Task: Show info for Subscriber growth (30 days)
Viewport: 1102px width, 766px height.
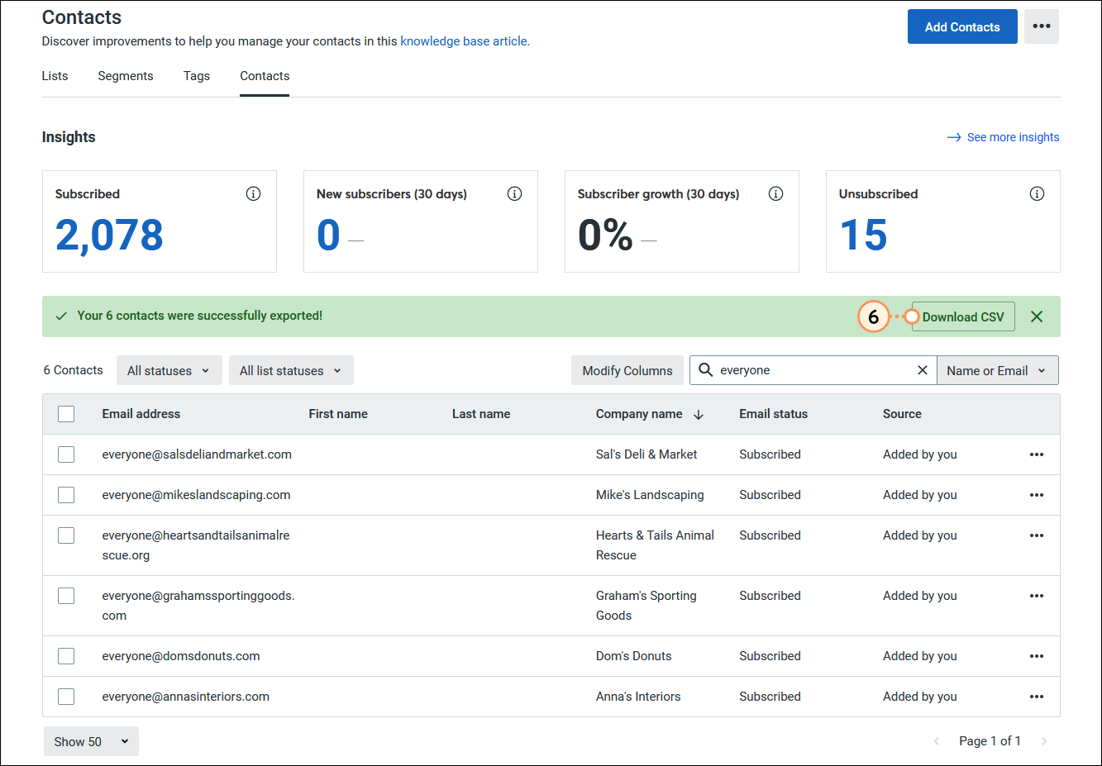Action: (775, 193)
